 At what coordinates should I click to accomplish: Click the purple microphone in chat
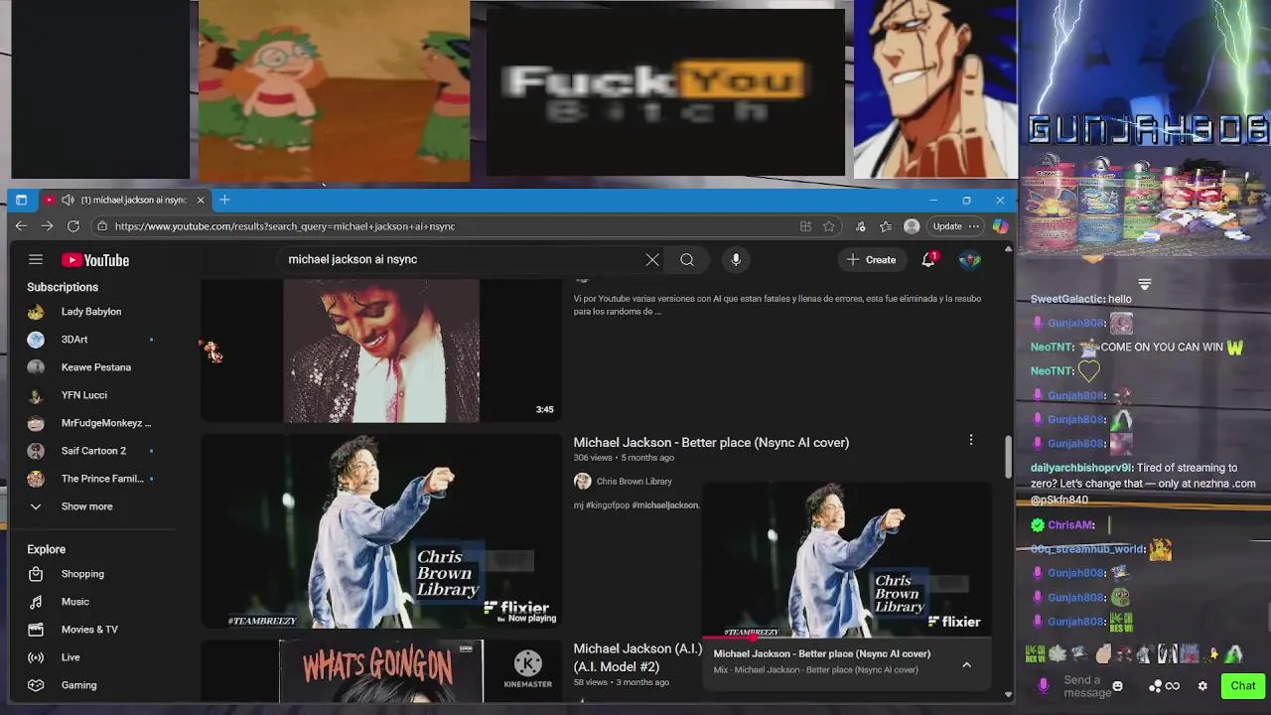[1043, 686]
